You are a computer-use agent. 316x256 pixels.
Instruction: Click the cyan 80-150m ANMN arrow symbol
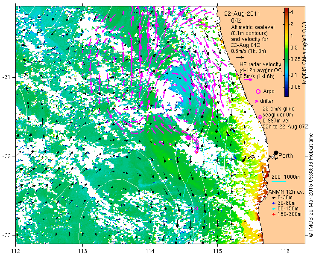(x=274, y=209)
